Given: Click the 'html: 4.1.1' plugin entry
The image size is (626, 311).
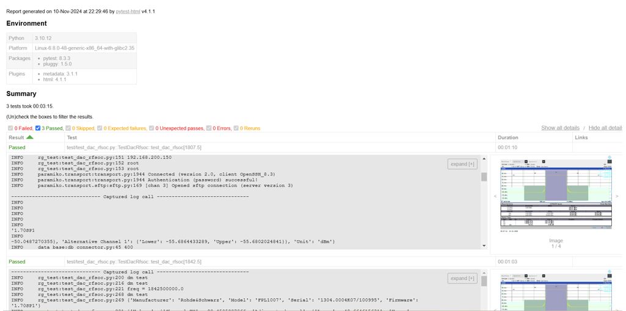Looking at the screenshot, I should pyautogui.click(x=55, y=79).
